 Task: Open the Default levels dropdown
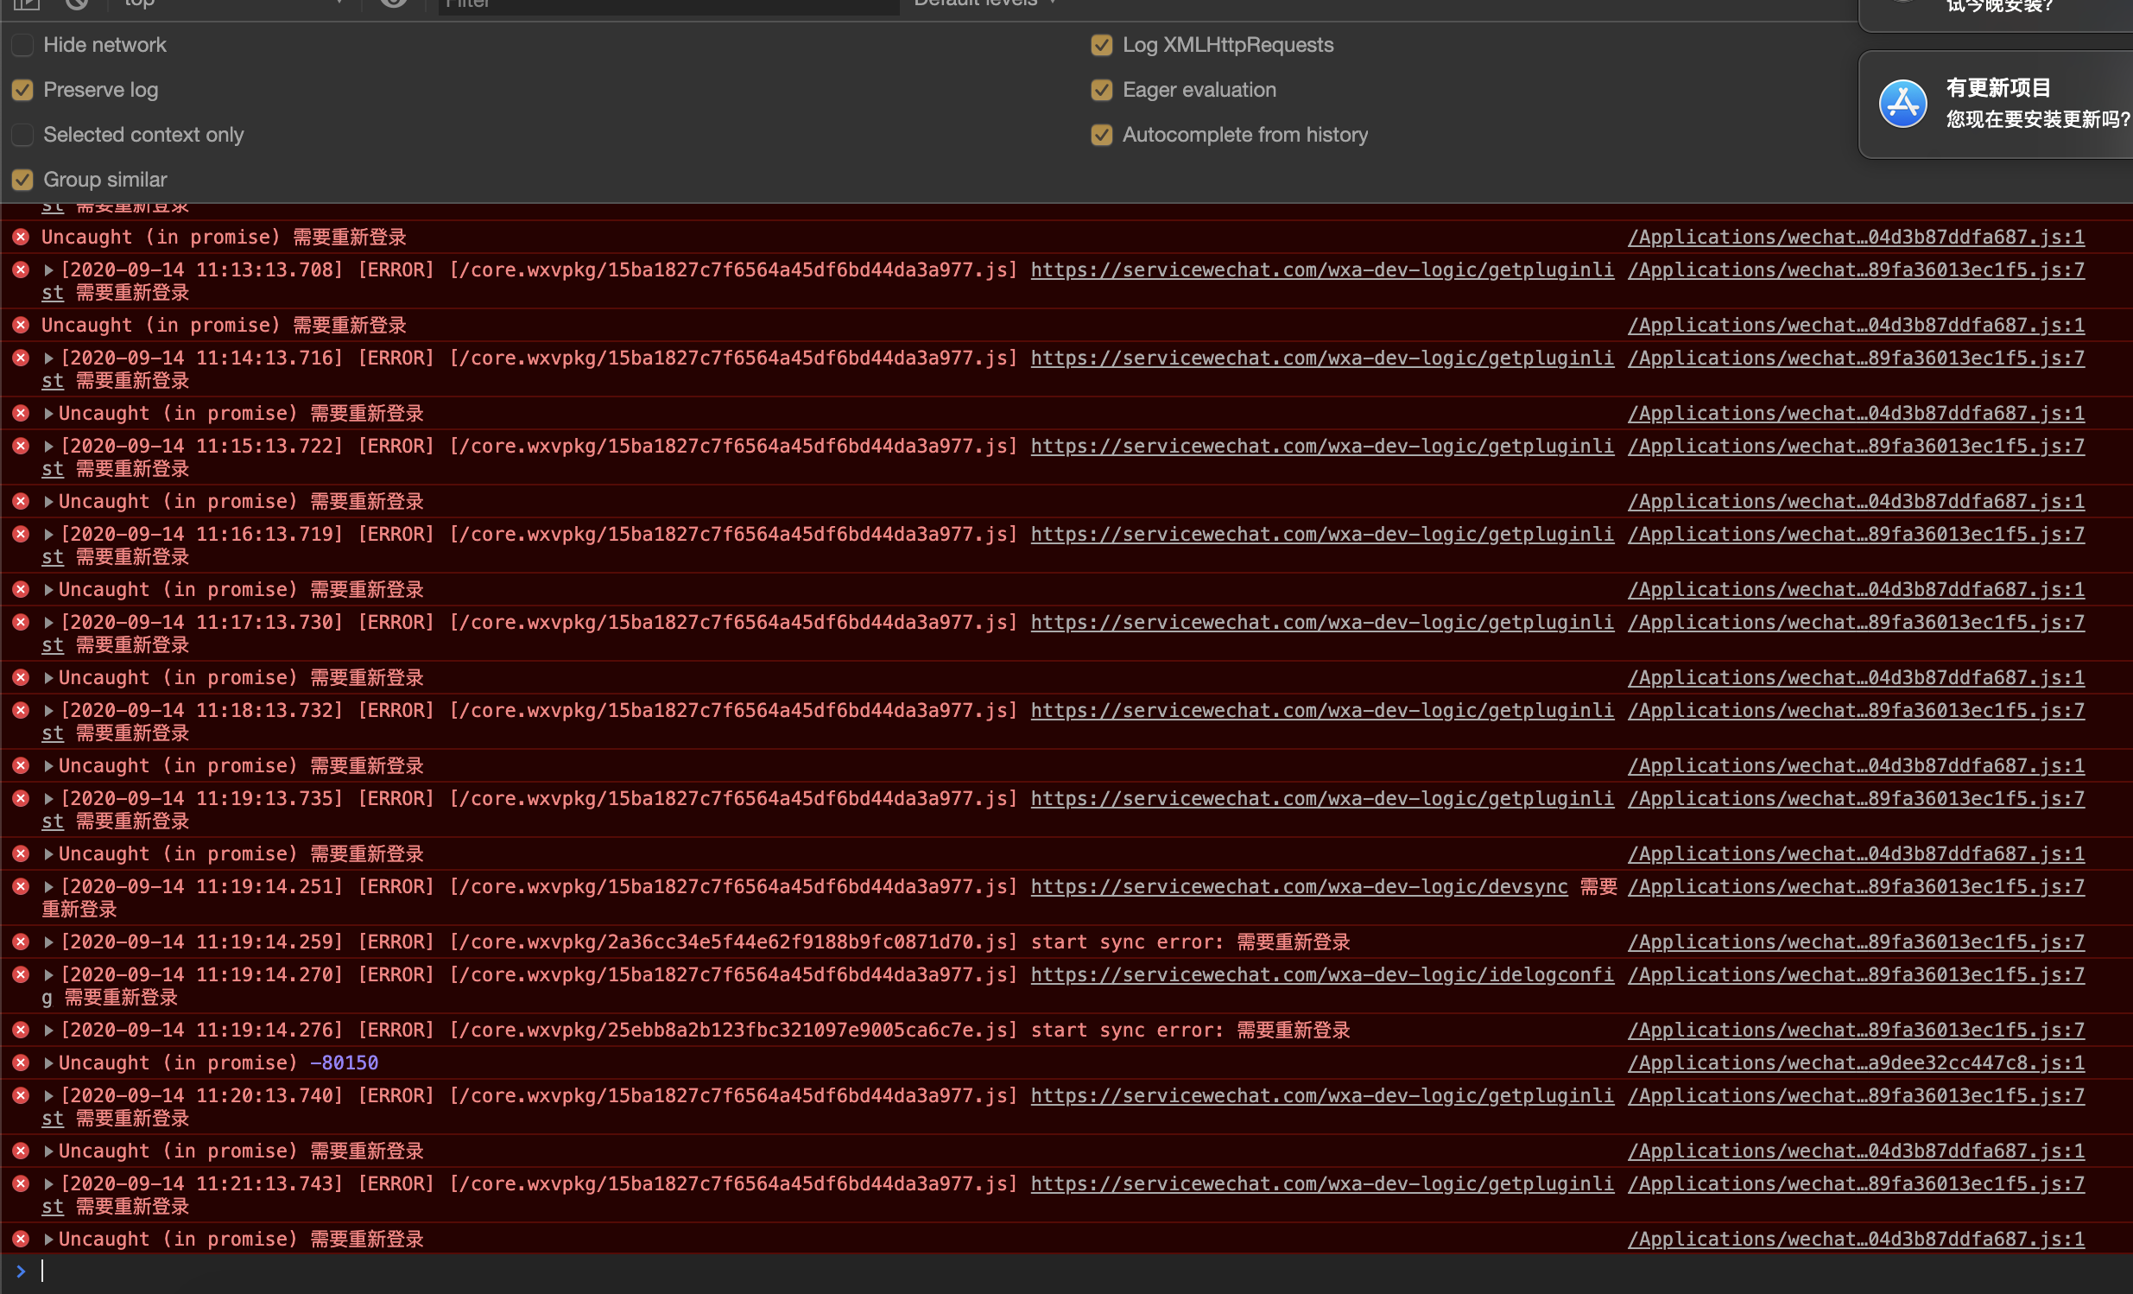[985, 3]
